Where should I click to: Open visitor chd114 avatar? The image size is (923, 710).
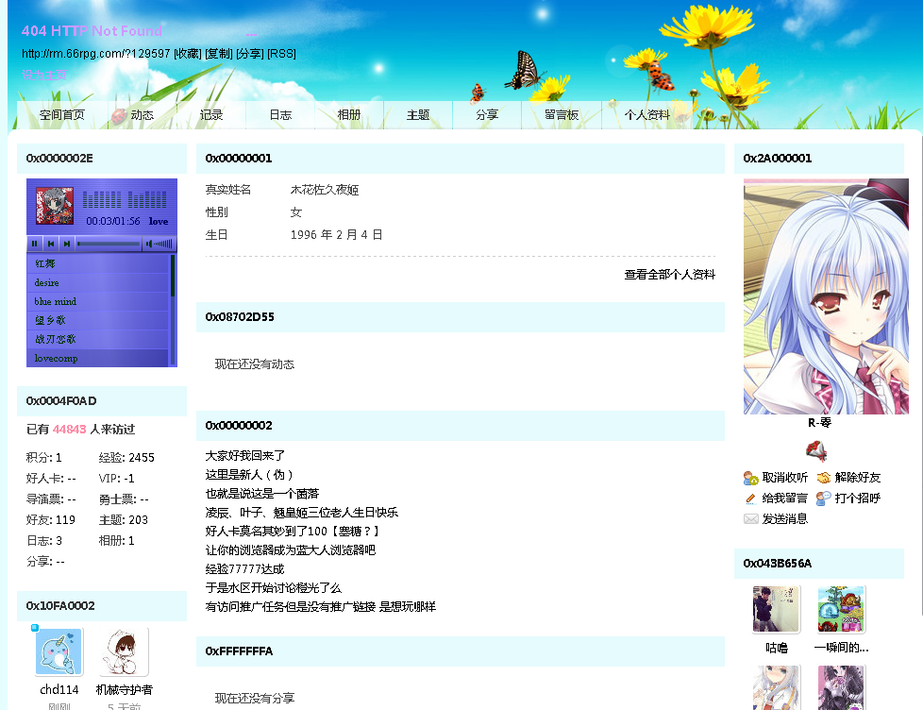pyautogui.click(x=59, y=651)
